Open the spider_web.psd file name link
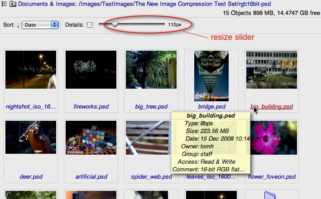 [152, 176]
